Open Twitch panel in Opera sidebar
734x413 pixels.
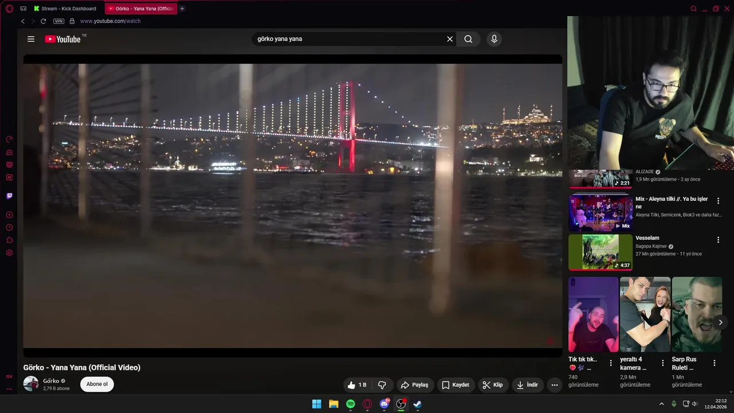pyautogui.click(x=9, y=196)
